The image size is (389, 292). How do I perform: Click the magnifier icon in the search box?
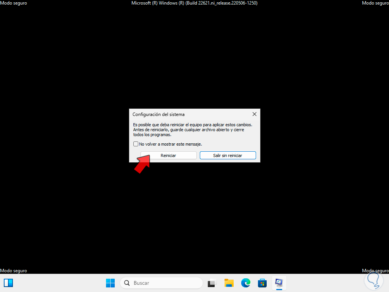[x=127, y=283]
